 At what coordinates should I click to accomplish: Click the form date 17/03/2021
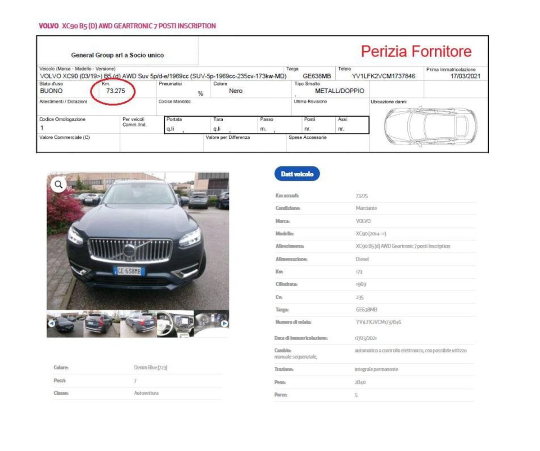(465, 76)
